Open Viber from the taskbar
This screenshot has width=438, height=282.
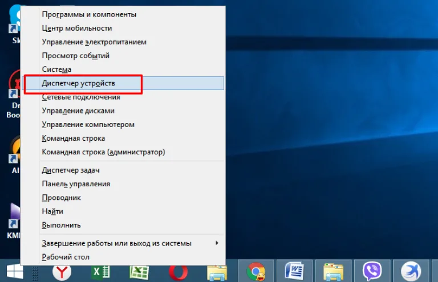[x=372, y=271]
